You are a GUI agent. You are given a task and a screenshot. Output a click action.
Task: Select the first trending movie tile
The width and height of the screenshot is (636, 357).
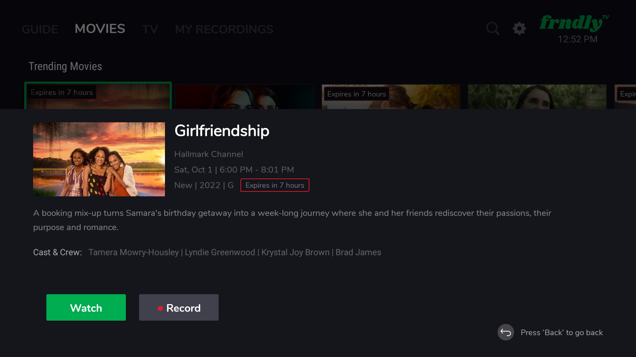click(98, 96)
